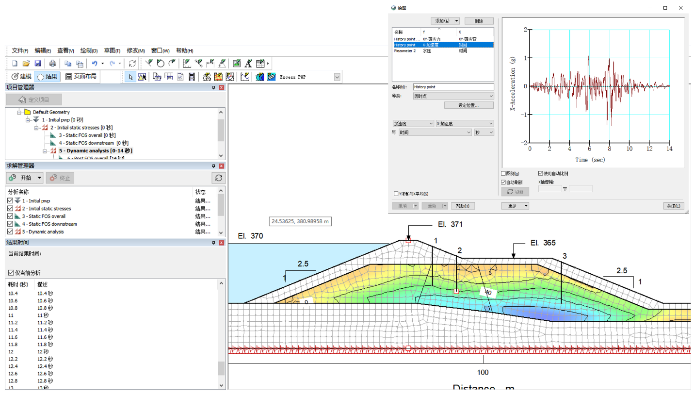The width and height of the screenshot is (694, 396).
Task: Open an existing file with folder icon
Action: pos(26,63)
